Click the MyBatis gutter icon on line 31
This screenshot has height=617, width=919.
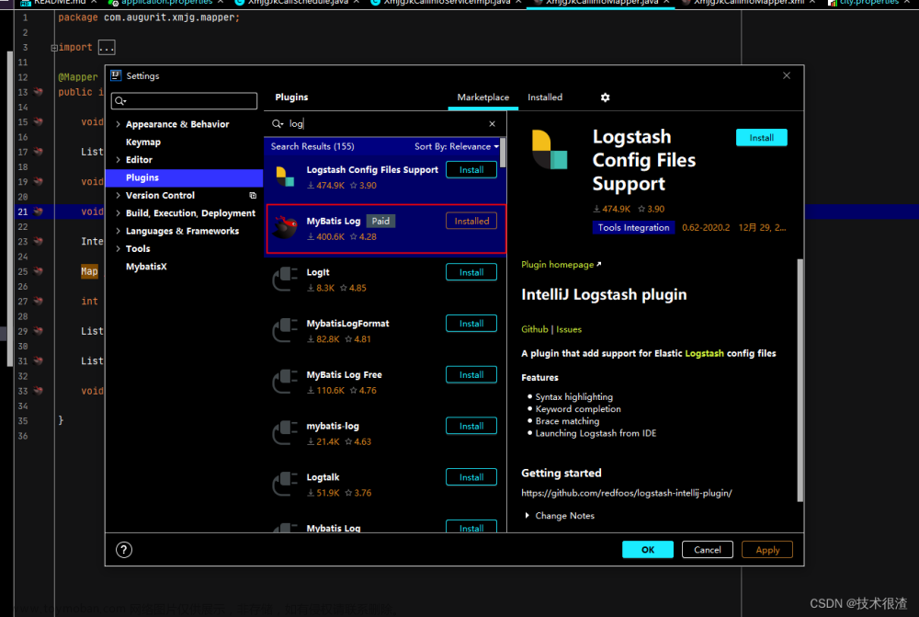click(38, 360)
